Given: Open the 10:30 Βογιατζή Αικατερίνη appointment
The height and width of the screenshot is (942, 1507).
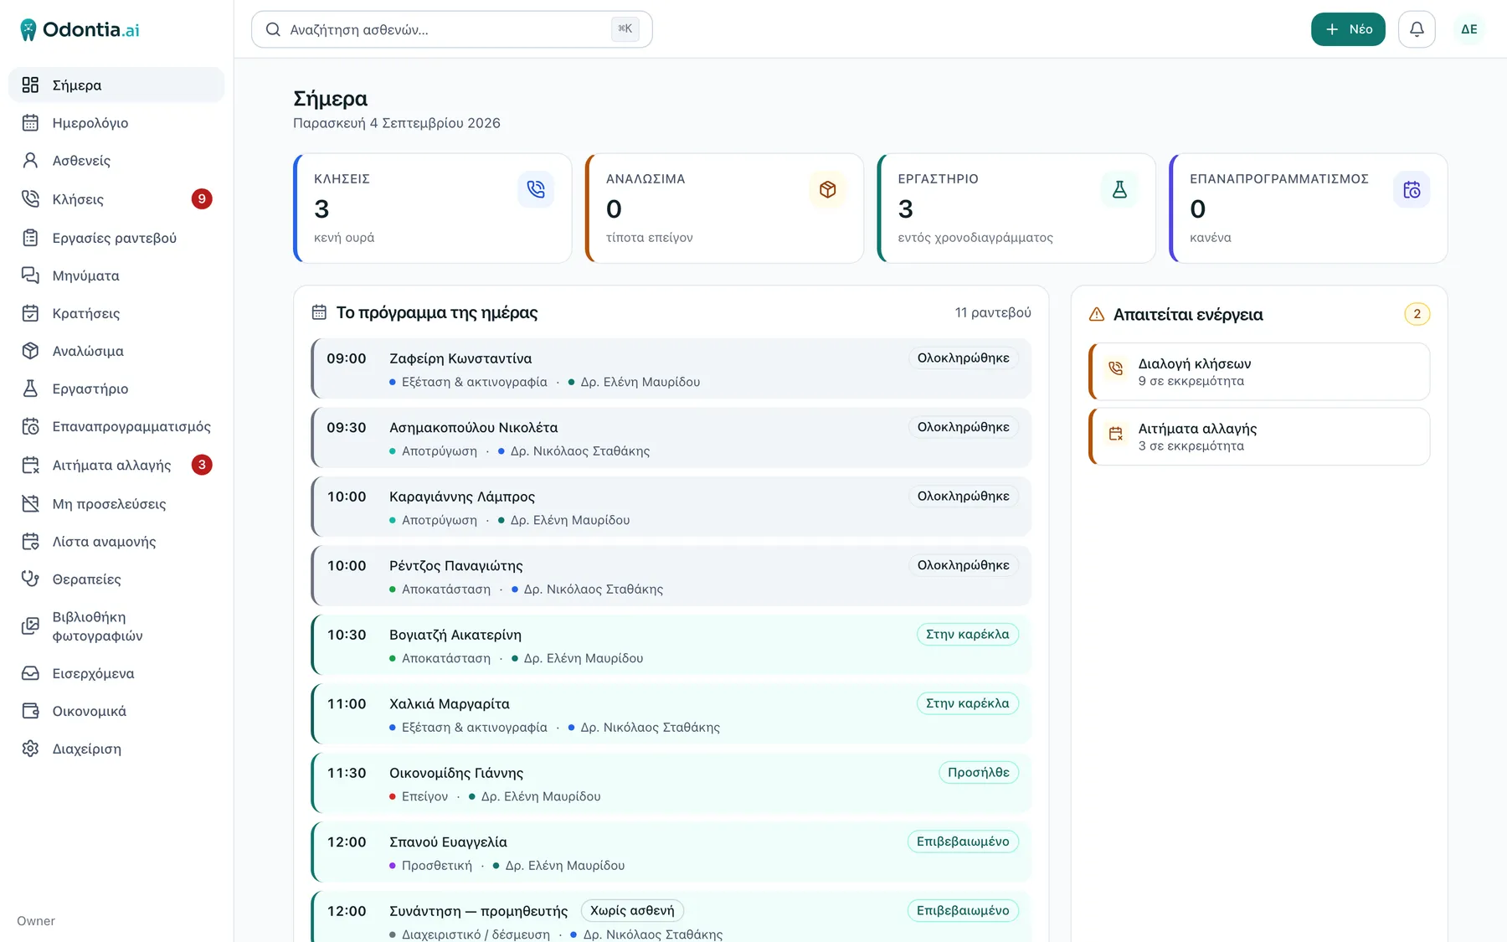Looking at the screenshot, I should point(671,645).
